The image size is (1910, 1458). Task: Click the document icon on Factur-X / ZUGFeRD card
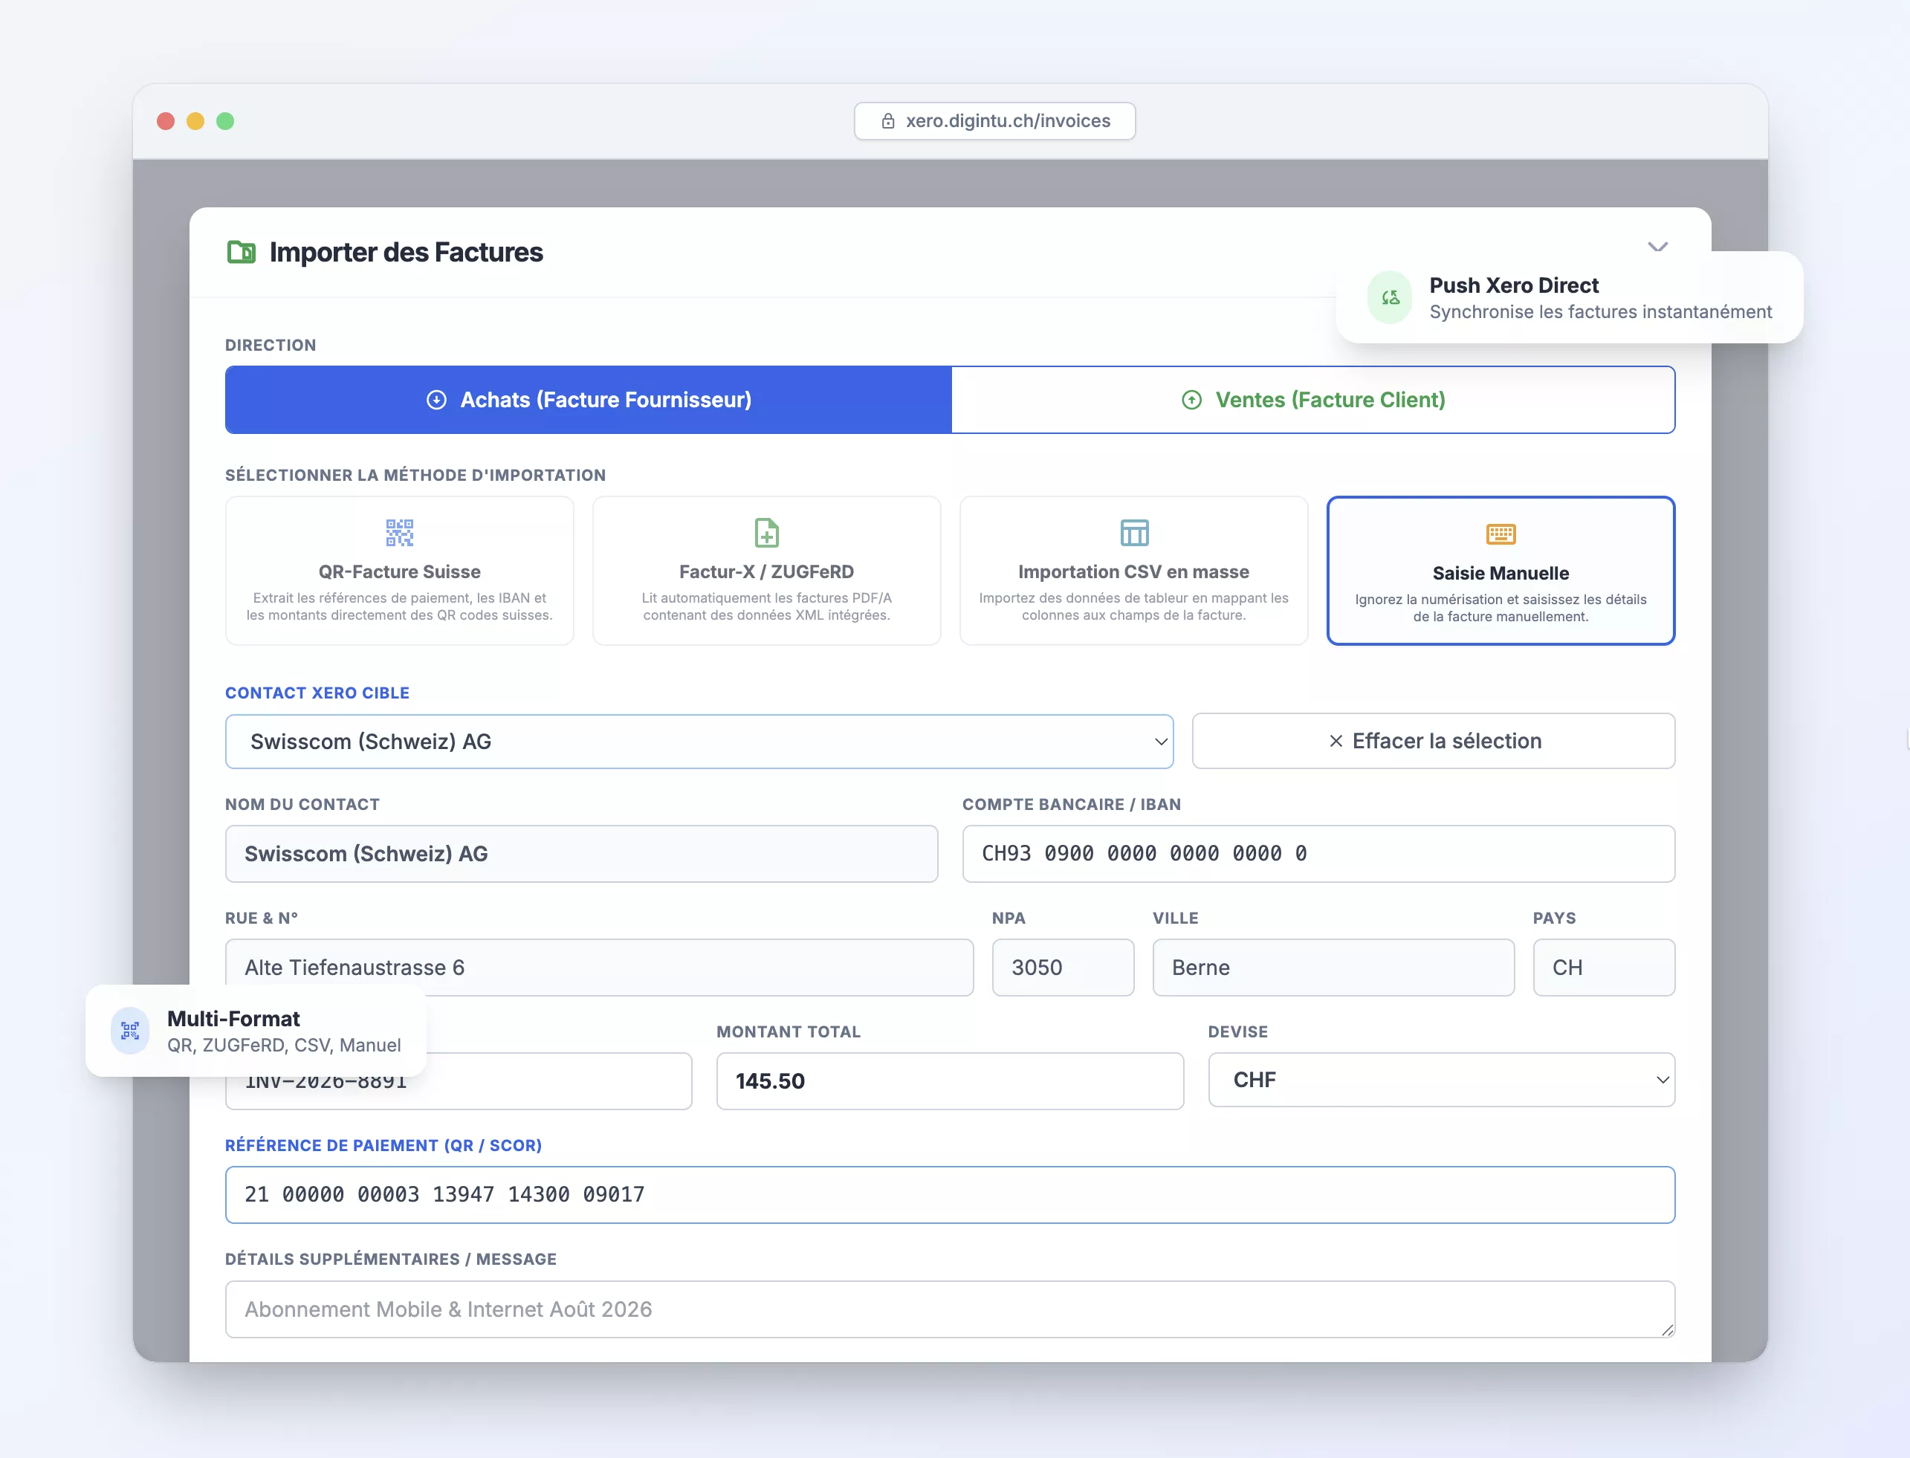(766, 532)
